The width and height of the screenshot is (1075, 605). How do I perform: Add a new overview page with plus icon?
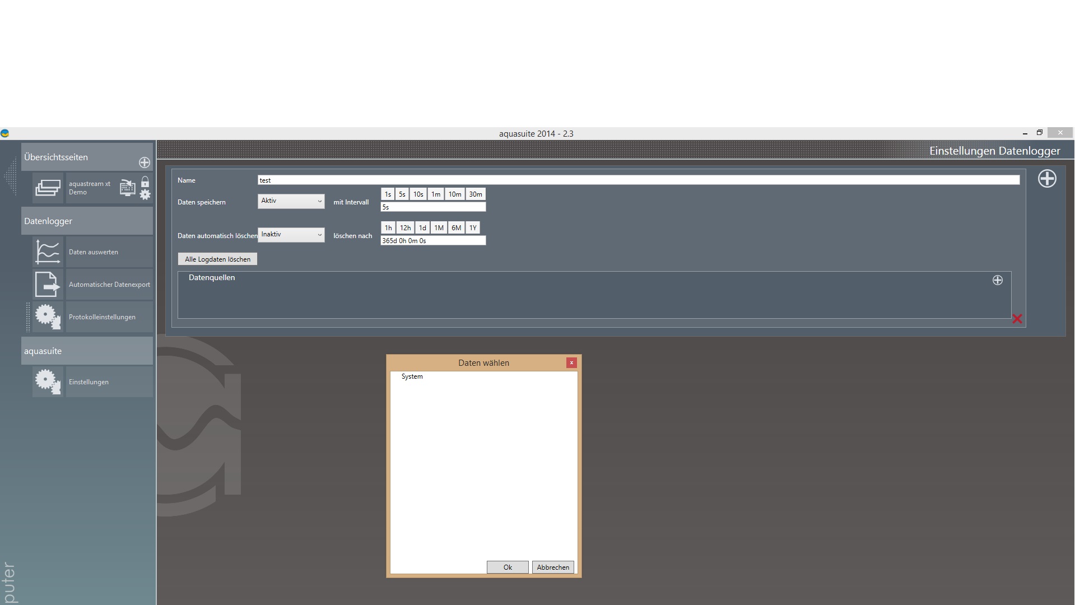click(x=145, y=162)
